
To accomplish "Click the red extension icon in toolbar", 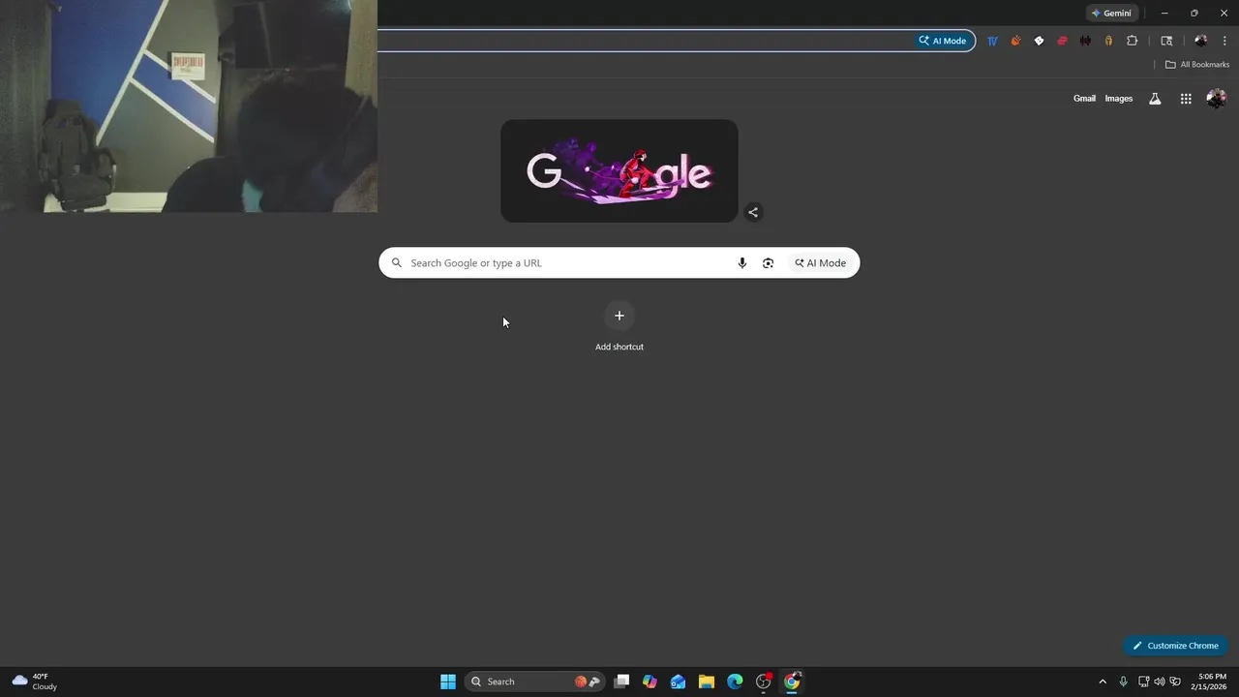I will click(1062, 41).
